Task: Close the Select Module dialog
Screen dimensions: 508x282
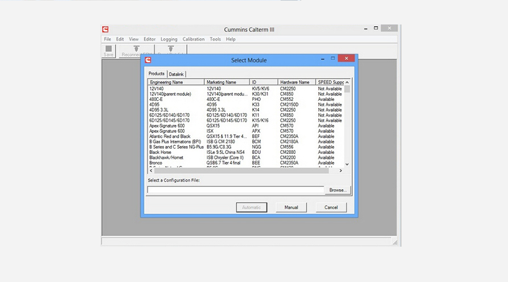Action: coord(346,59)
